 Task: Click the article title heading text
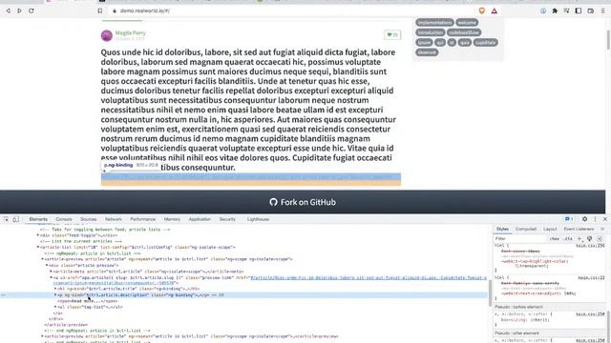pos(248,110)
